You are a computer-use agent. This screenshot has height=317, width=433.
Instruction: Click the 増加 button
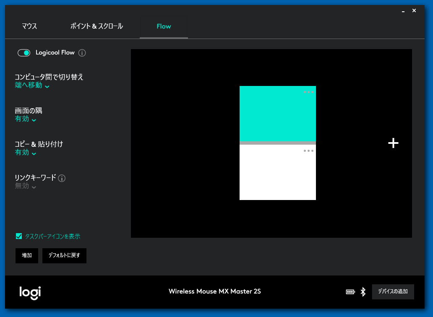pyautogui.click(x=27, y=255)
